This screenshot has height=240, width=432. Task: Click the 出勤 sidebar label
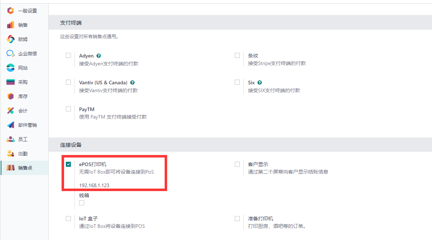[x=23, y=154]
